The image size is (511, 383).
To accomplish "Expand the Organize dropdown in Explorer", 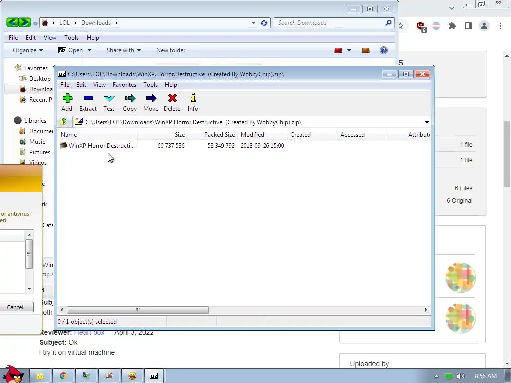I will pos(28,50).
